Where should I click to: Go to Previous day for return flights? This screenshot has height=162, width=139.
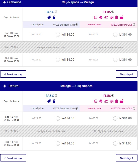(x=13, y=158)
